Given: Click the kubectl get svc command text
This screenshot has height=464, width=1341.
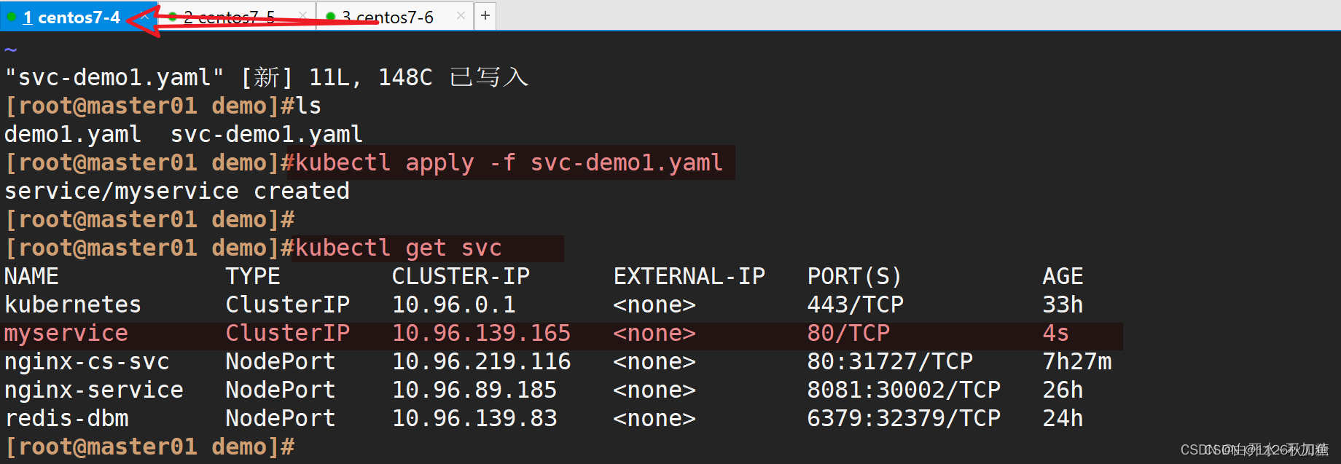Looking at the screenshot, I should [398, 248].
